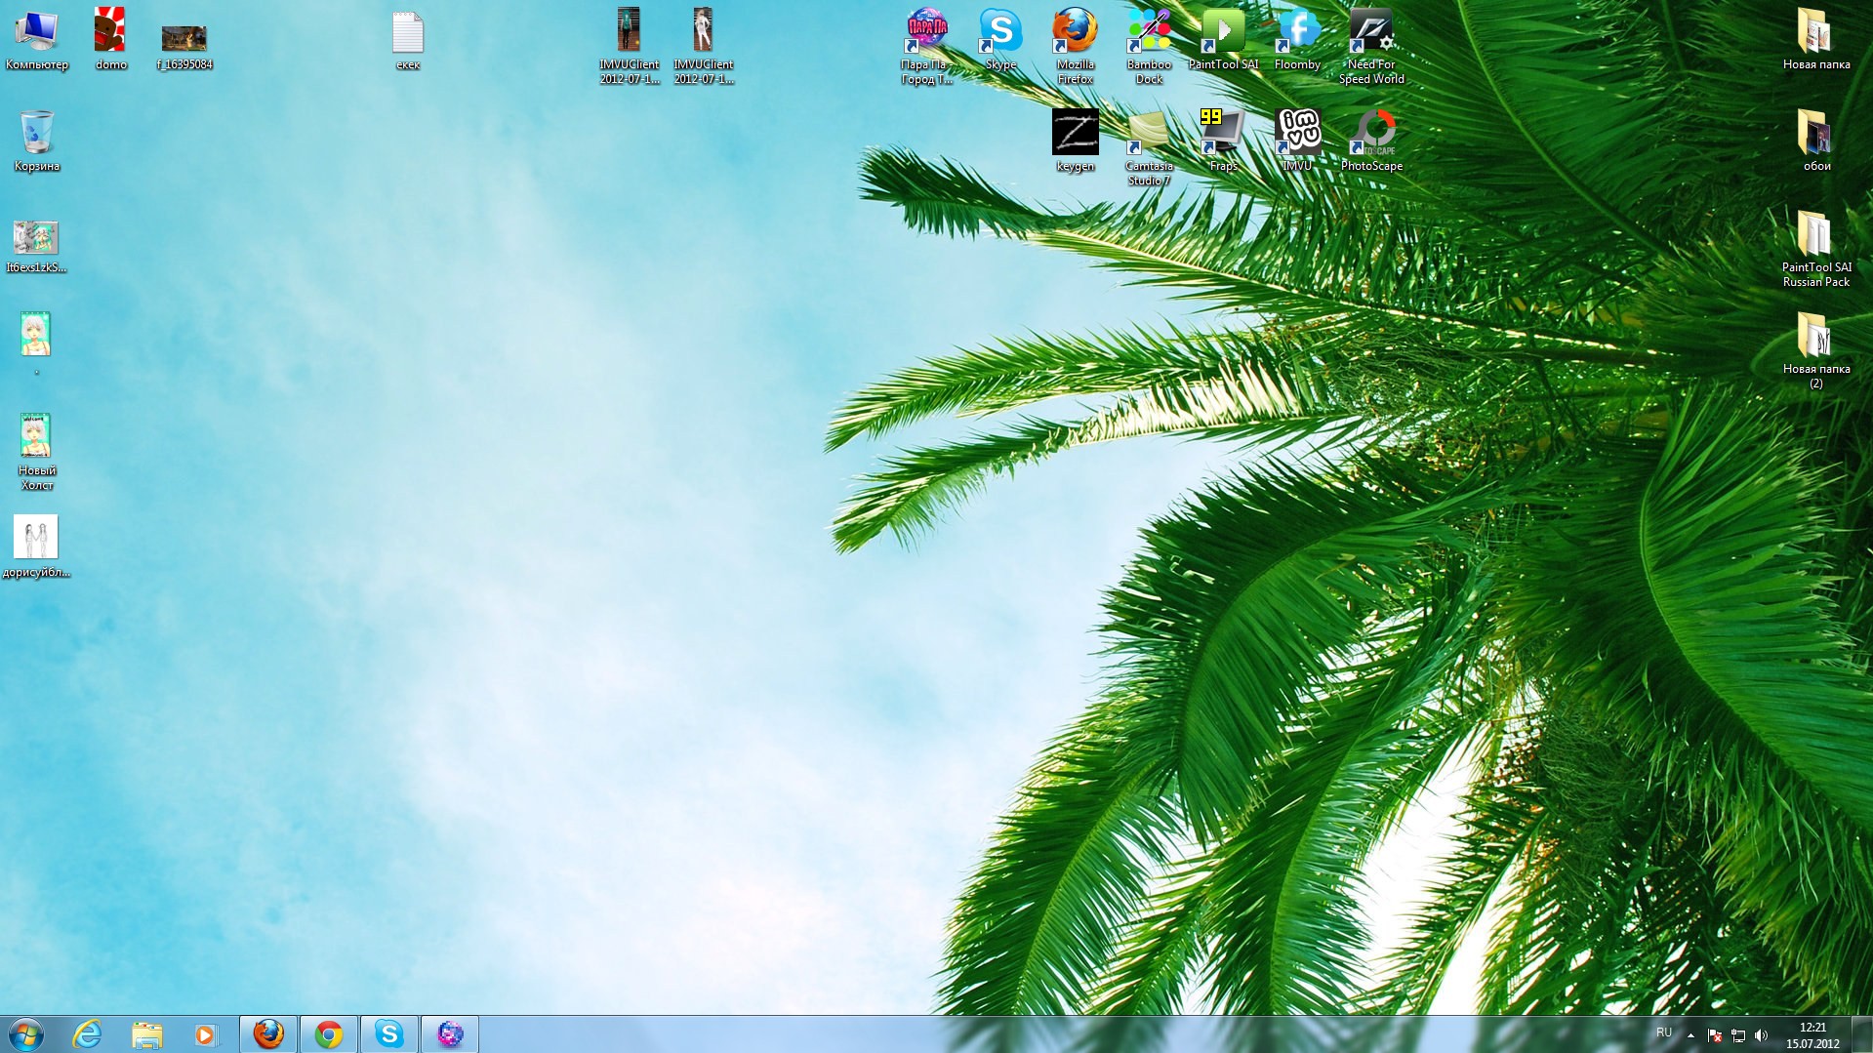Select the обои folder

(1816, 142)
